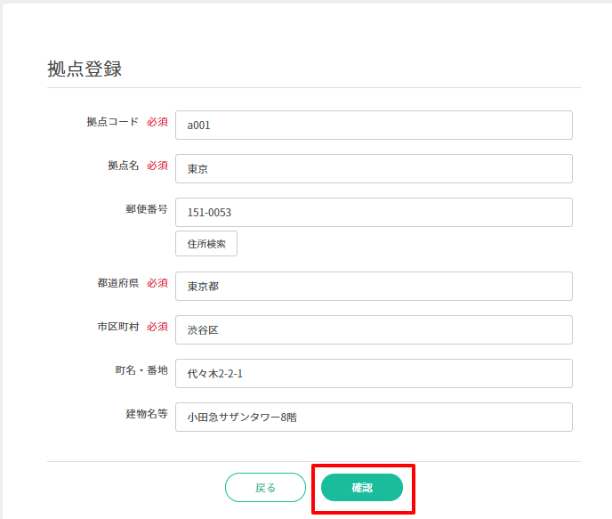612x519 pixels.
Task: Click the 町名・番地 field with 代々木2-2-1
Action: (374, 374)
